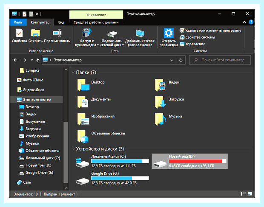Image resolution: width=264 pixels, height=207 pixels.
Task: Select Документы in the navigation tree
Action: pos(32,121)
